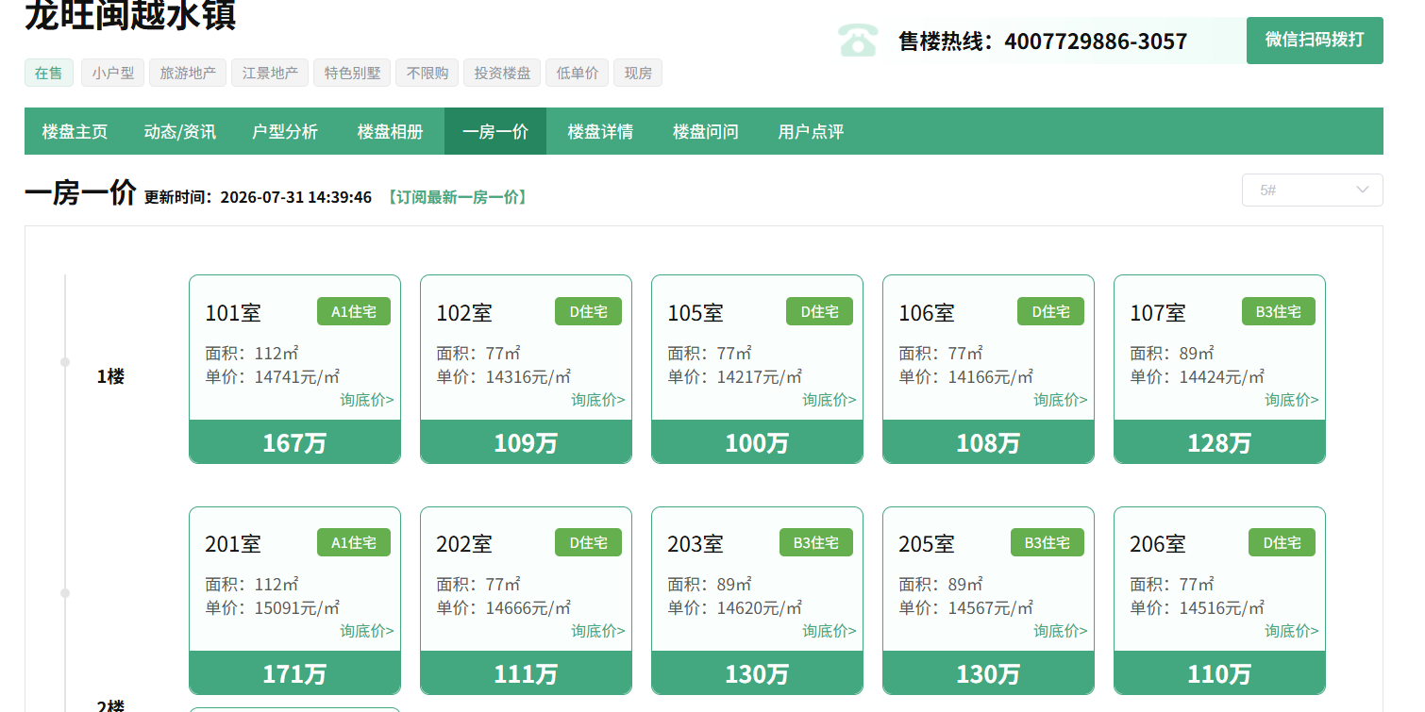Open 楼盘详情 tab
1425x712 pixels.
(x=600, y=131)
